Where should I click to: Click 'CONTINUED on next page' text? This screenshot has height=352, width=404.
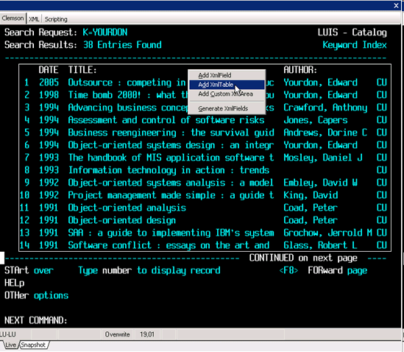pyautogui.click(x=303, y=258)
